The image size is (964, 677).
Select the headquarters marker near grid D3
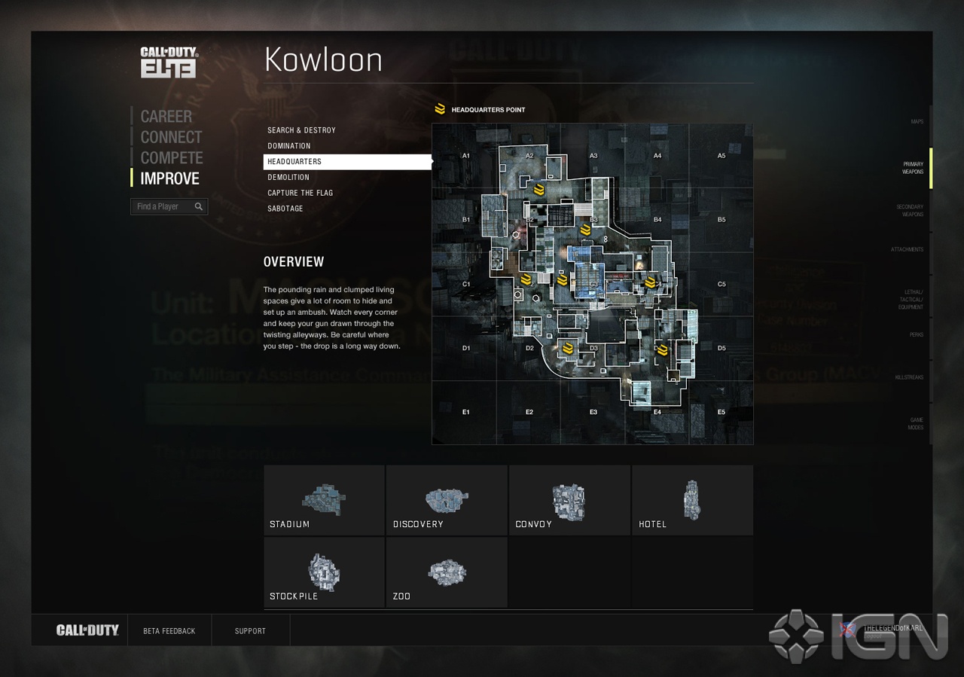pyautogui.click(x=568, y=348)
